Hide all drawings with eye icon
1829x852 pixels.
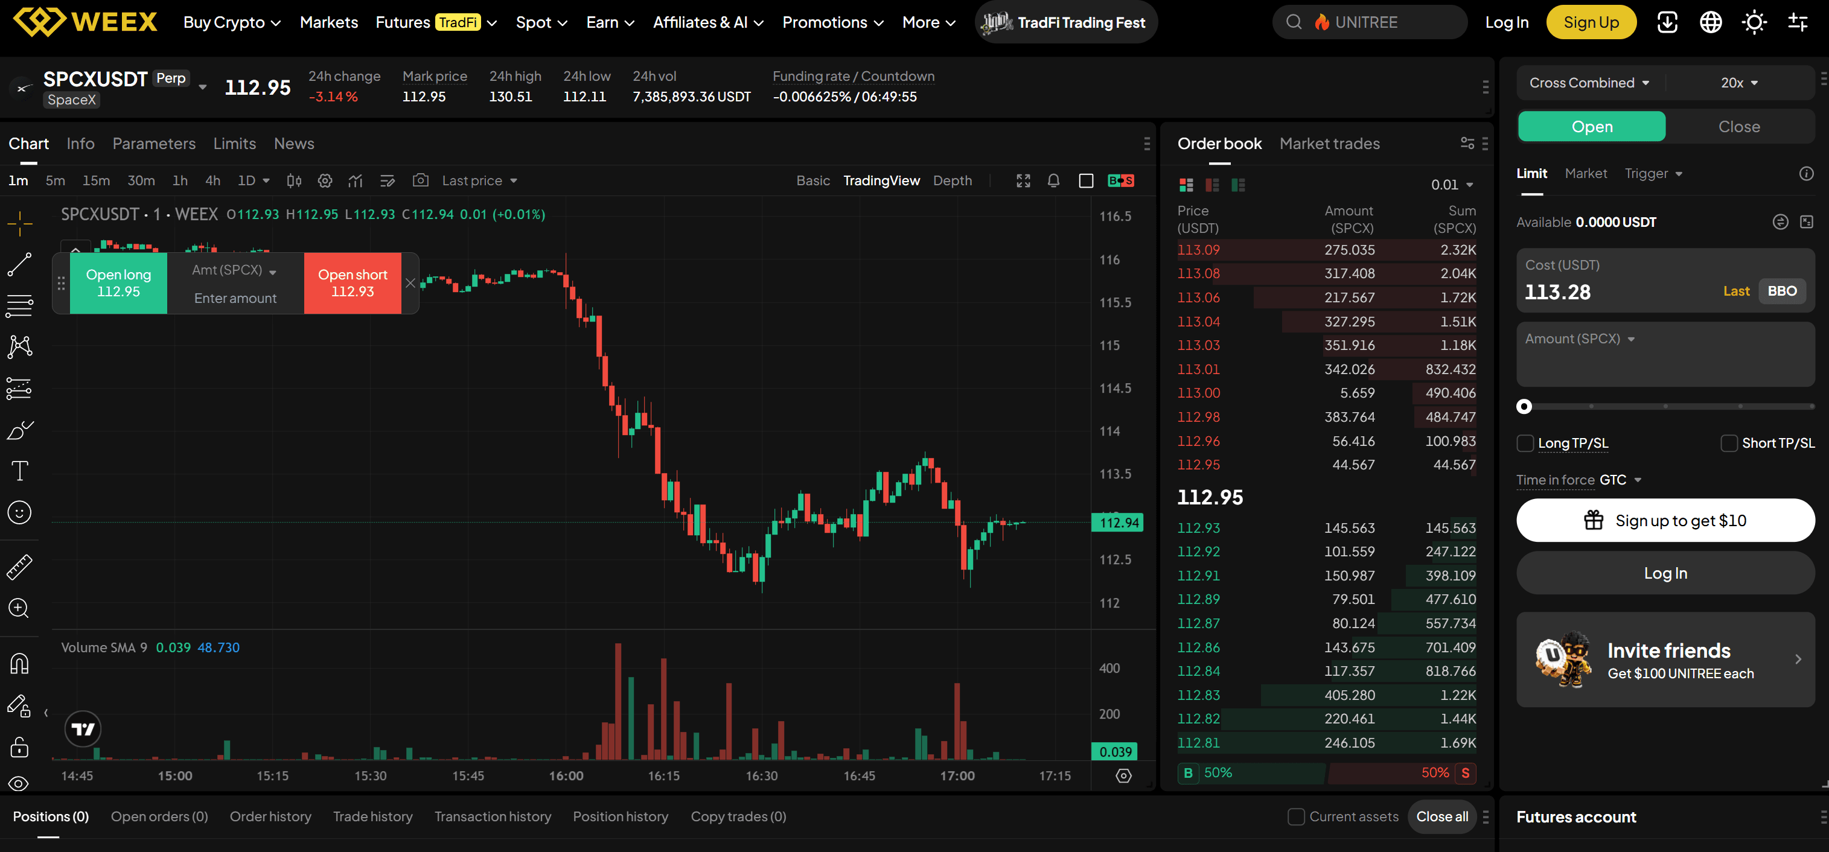(20, 783)
